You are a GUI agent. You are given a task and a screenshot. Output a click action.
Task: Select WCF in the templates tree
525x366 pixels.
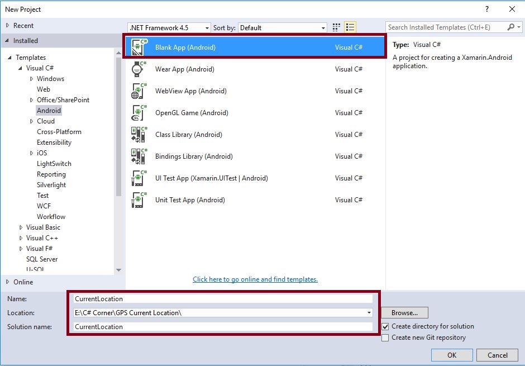pos(44,206)
